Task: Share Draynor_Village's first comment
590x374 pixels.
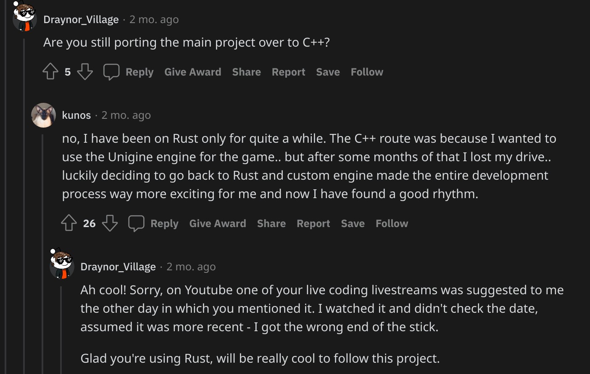Action: pos(246,72)
